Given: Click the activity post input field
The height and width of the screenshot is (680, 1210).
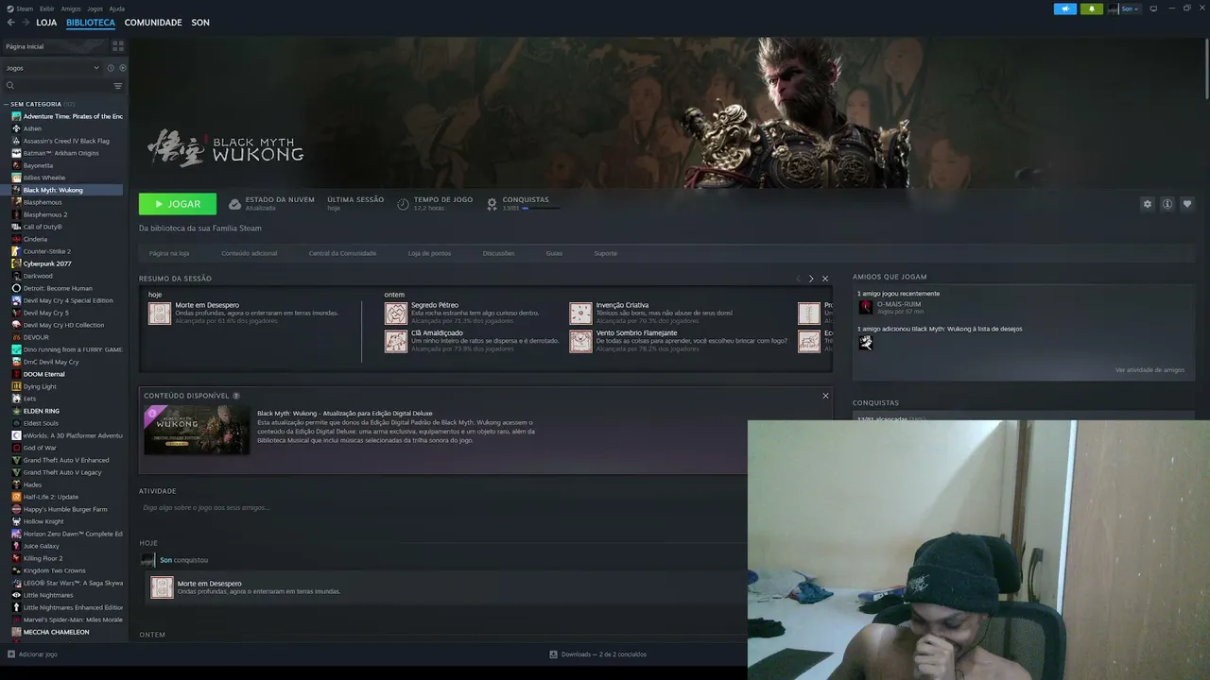Looking at the screenshot, I should 441,508.
